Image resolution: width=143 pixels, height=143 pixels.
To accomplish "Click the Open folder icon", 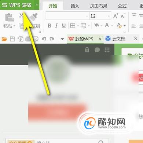I will (x=4, y=39).
